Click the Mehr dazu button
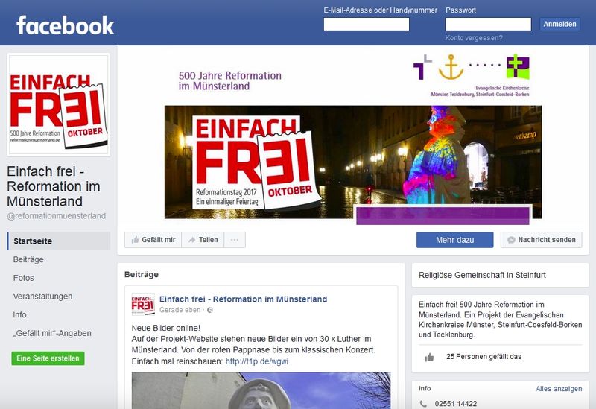The height and width of the screenshot is (409, 596). [455, 240]
